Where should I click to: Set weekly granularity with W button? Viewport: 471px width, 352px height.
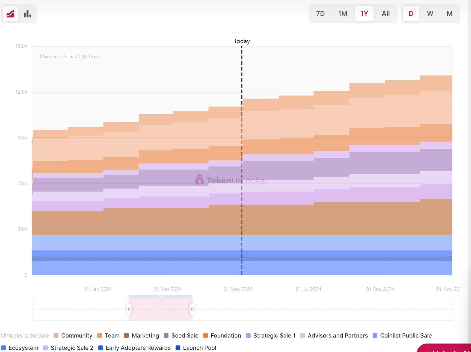click(x=430, y=14)
